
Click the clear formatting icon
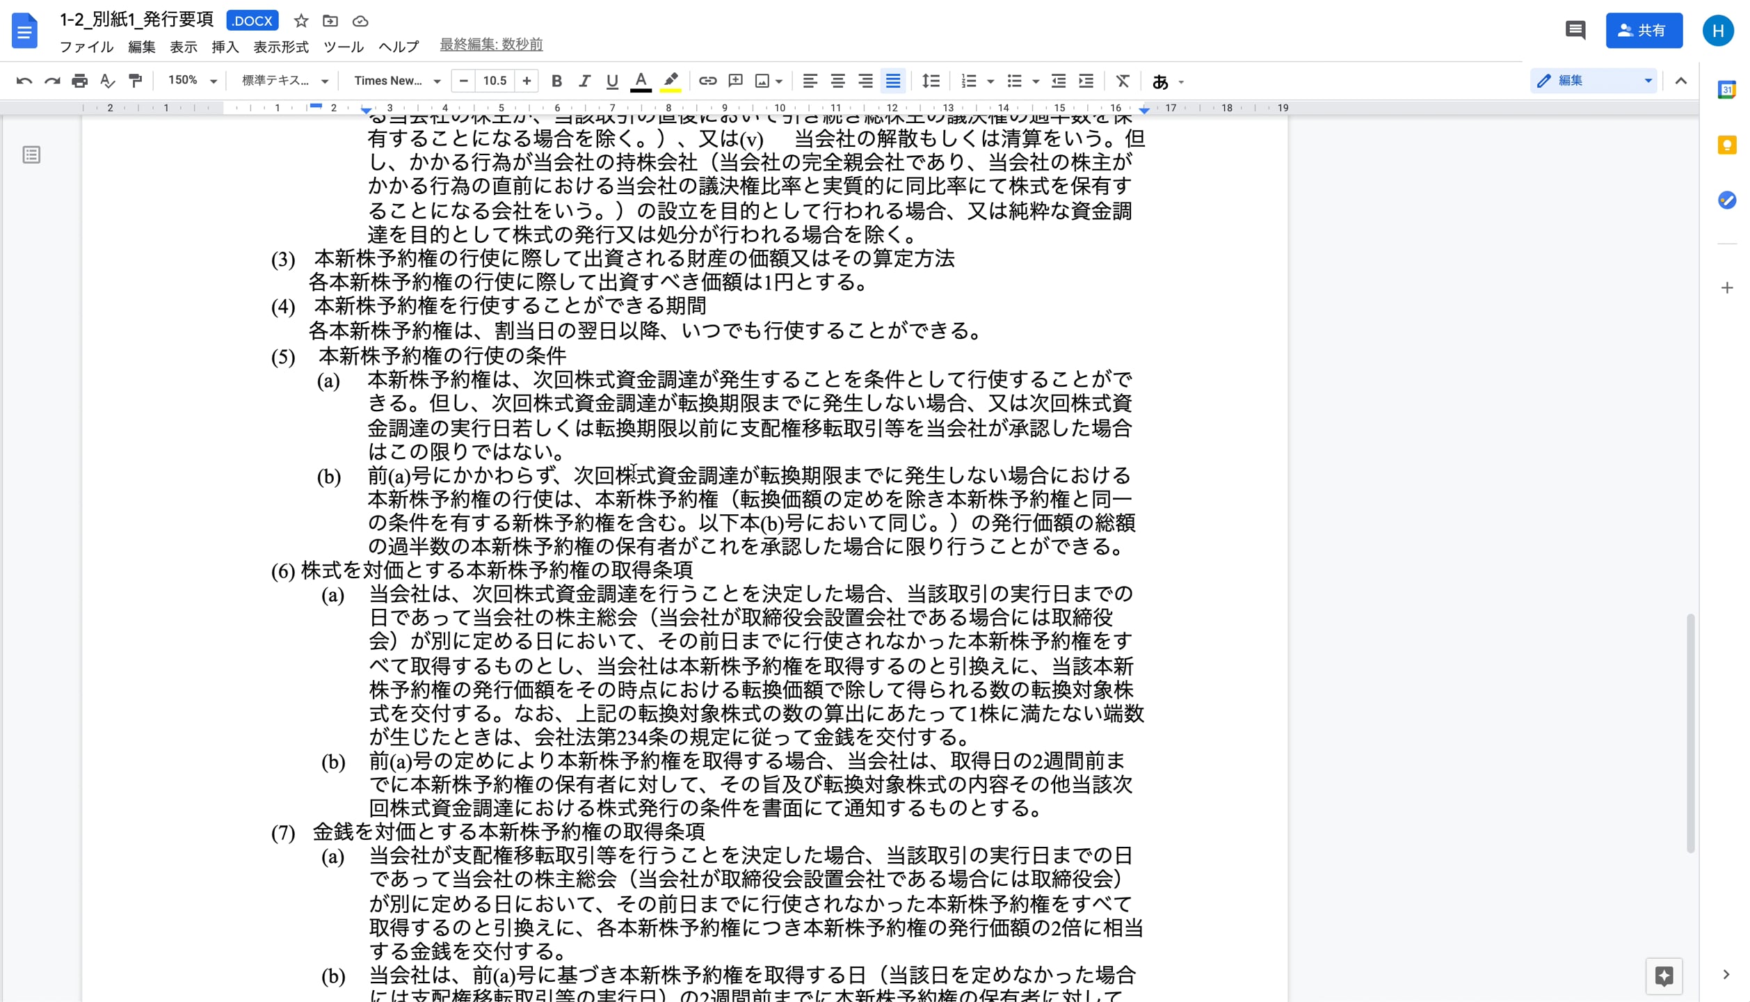(x=1122, y=81)
